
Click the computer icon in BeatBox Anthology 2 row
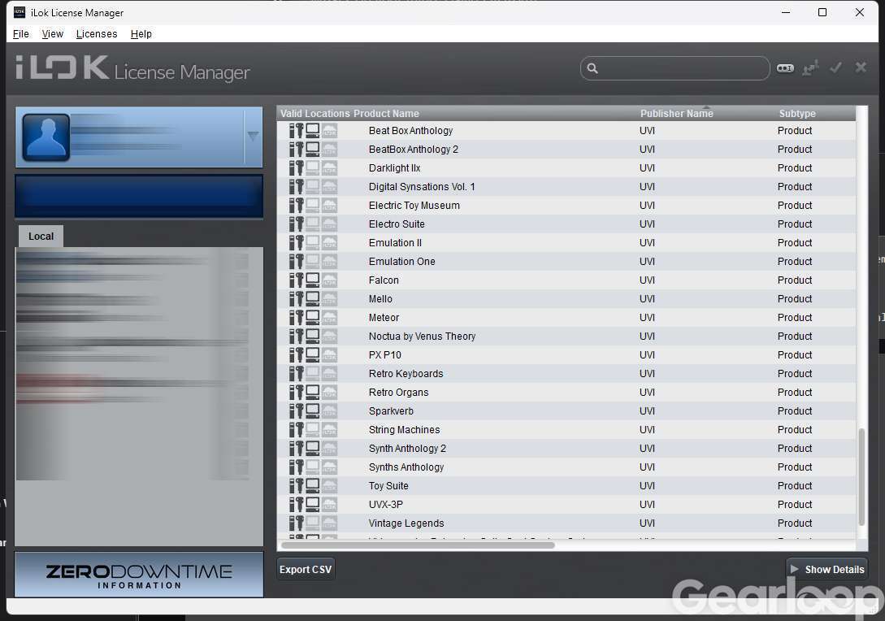[313, 149]
